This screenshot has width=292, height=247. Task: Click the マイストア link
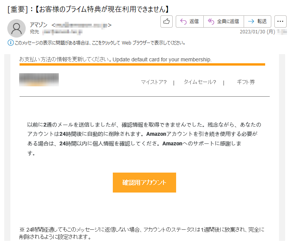point(153,82)
